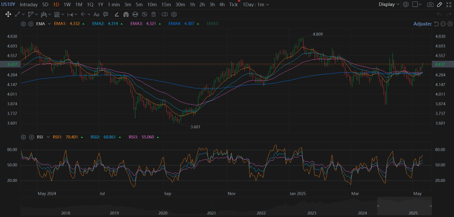
Task: Click the Adjusted price link
Action: (422, 24)
